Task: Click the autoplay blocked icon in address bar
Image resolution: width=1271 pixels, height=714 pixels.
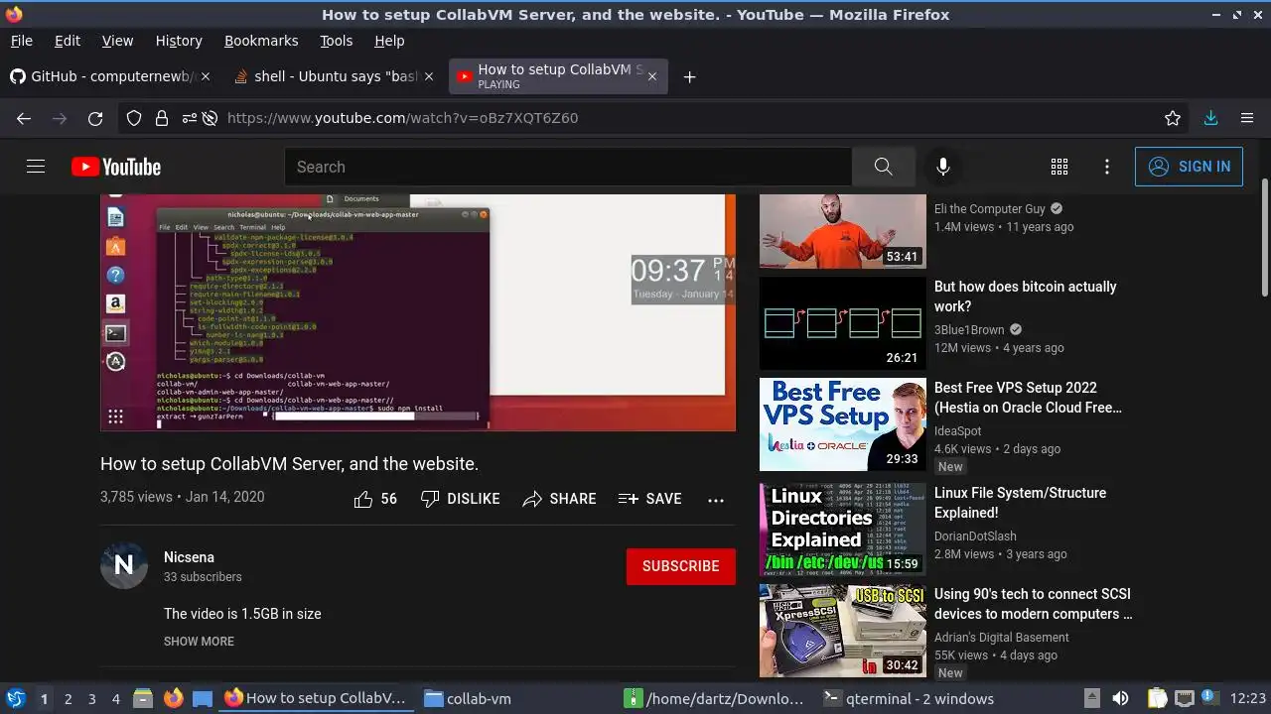Action: (x=211, y=118)
